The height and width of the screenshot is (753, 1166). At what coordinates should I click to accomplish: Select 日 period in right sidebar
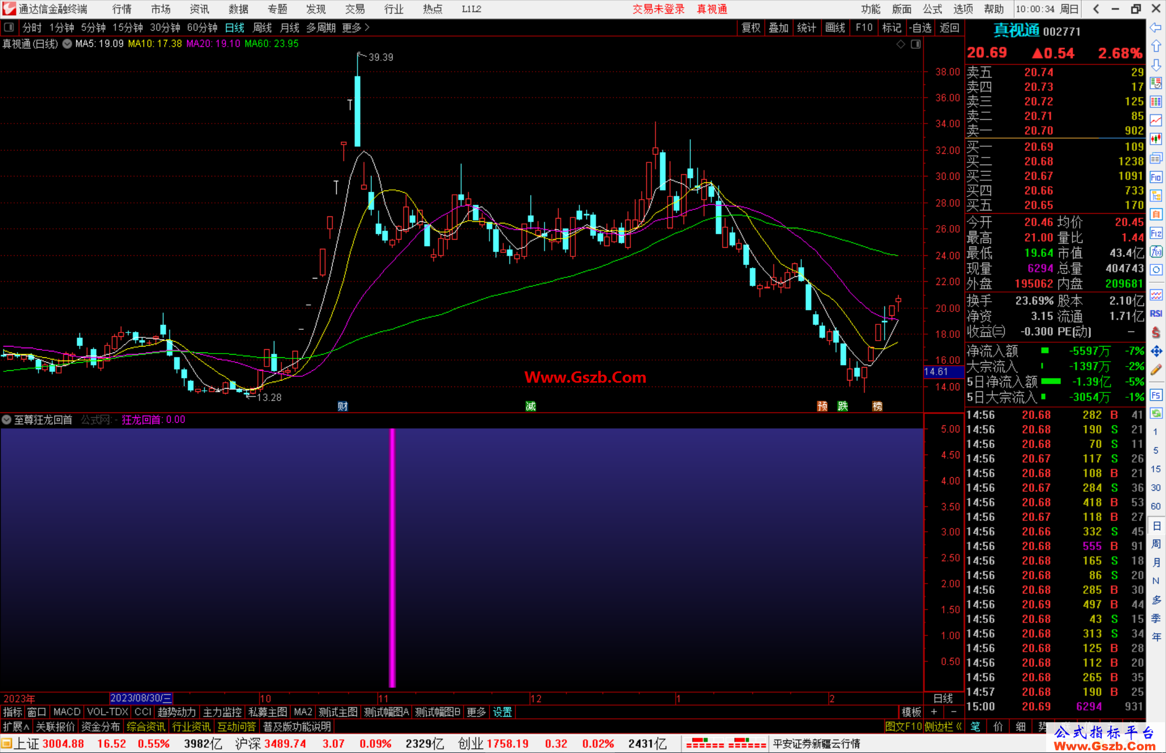1156,526
